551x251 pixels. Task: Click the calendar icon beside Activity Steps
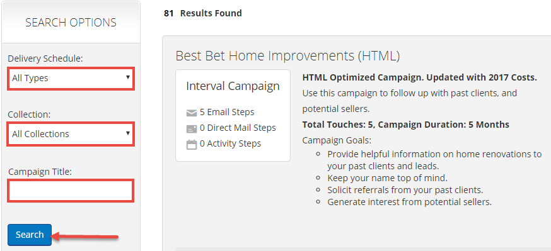pos(192,145)
